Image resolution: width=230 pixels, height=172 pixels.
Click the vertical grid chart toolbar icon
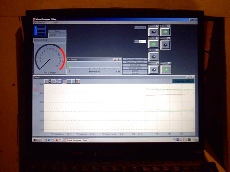pyautogui.click(x=69, y=81)
